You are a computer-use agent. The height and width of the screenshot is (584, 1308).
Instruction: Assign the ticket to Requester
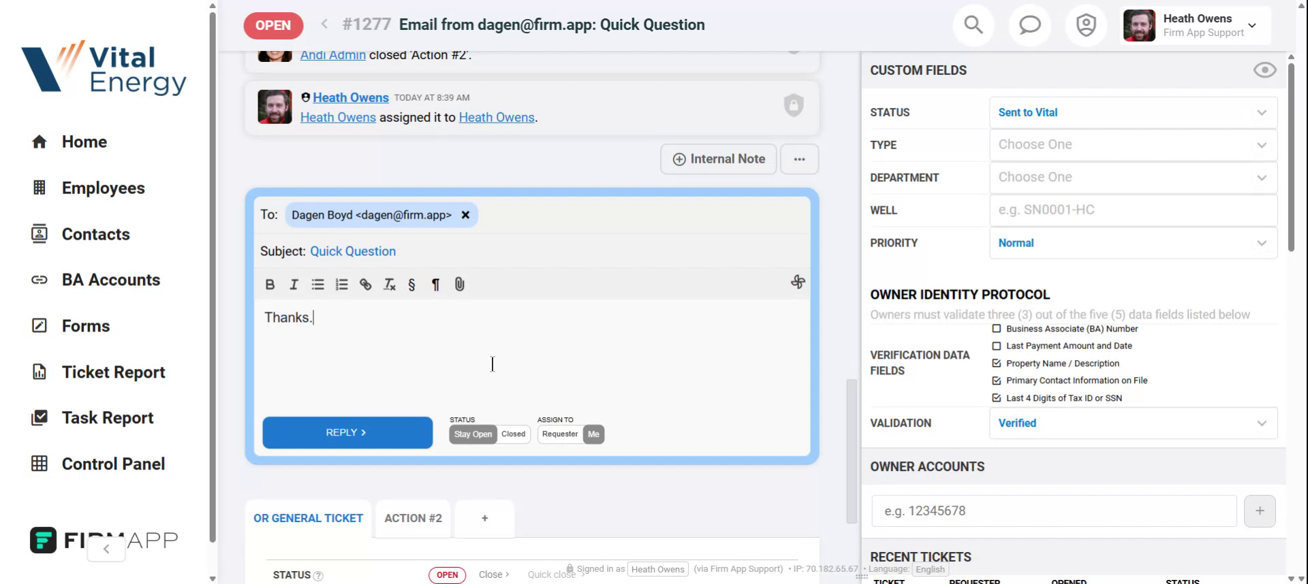point(560,434)
